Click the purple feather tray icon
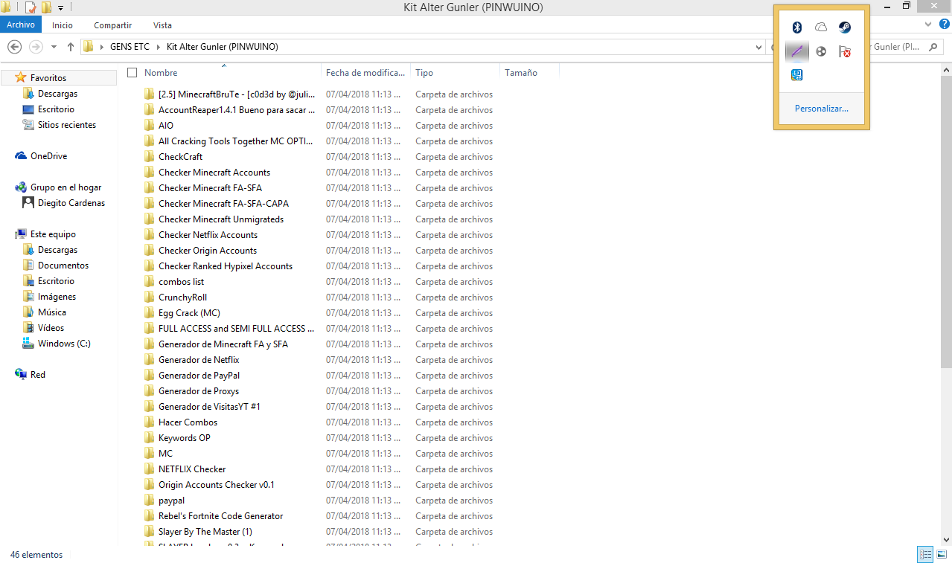The width and height of the screenshot is (952, 563). (x=797, y=51)
